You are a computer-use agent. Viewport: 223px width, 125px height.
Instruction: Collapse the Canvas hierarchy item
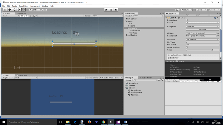pyautogui.click(x=125, y=21)
